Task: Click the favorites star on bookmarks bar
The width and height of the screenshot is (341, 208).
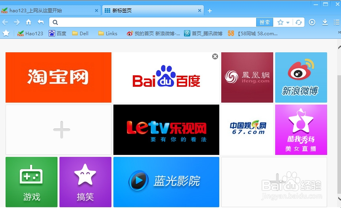Action: [x=6, y=33]
